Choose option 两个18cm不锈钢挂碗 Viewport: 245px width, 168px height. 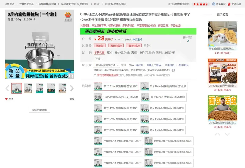pos(163,130)
